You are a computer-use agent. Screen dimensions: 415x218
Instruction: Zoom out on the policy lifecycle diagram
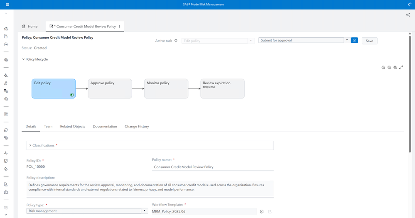[389, 67]
